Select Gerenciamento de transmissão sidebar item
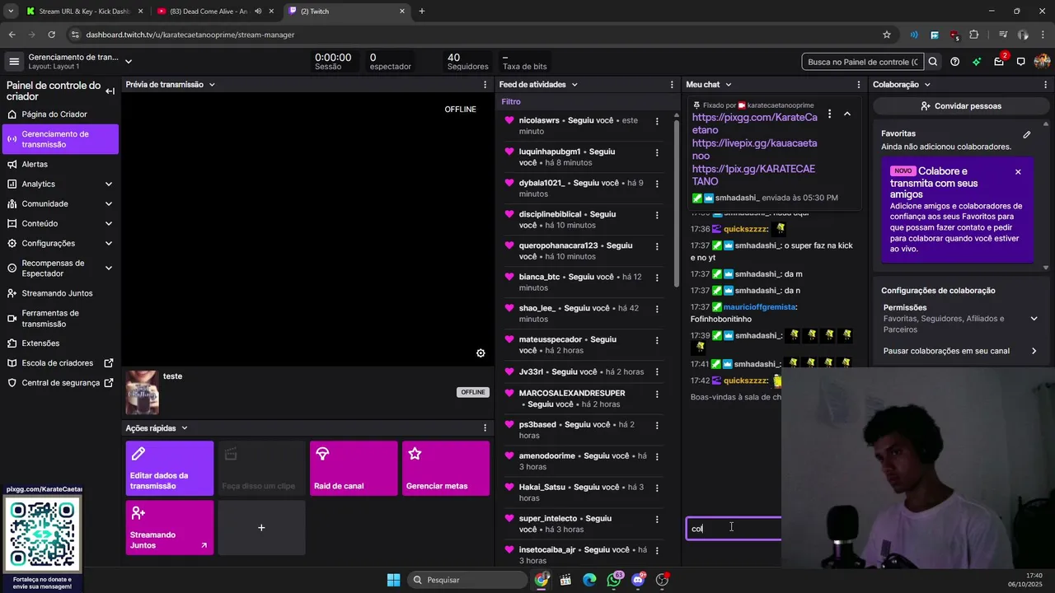Screen dimensions: 1055x593 pos(60,139)
